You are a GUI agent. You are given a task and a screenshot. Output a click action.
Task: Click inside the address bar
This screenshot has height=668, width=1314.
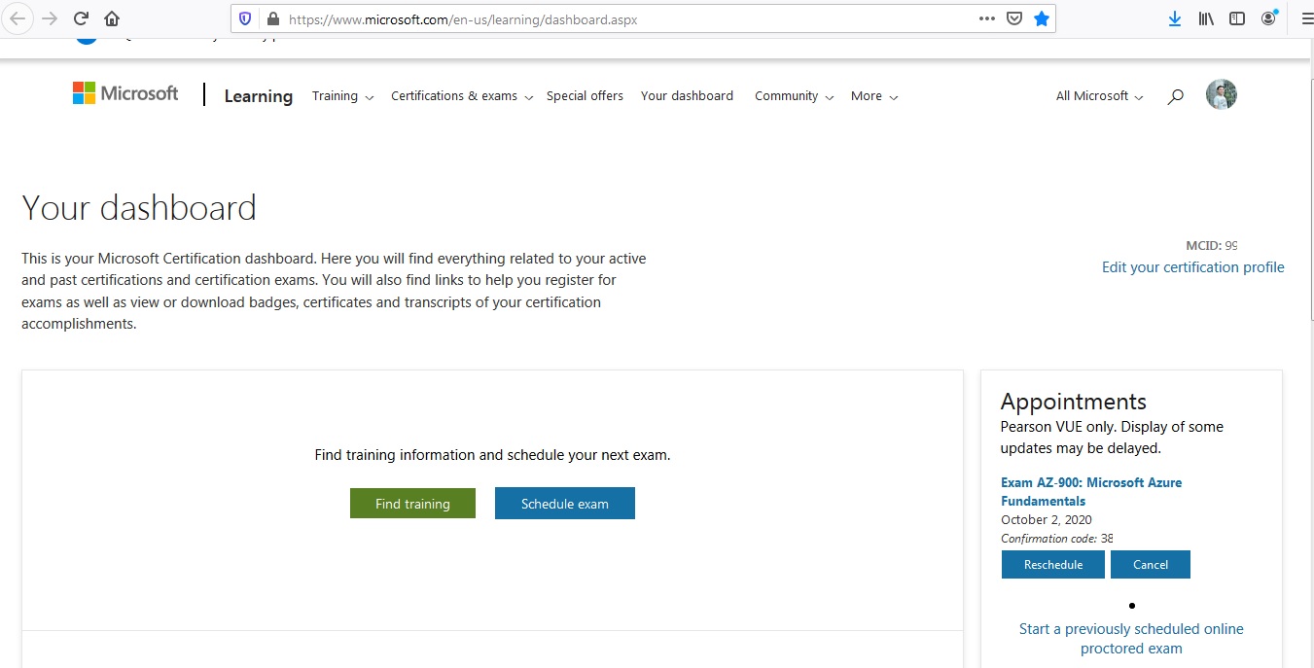coord(584,18)
